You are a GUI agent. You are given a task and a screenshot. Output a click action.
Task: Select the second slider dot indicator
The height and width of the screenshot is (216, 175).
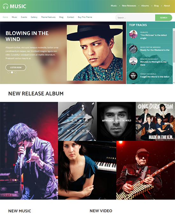[12, 72]
